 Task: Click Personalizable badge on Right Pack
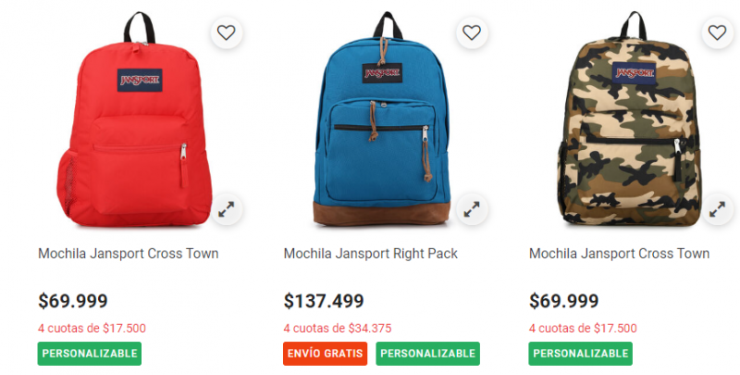click(428, 354)
